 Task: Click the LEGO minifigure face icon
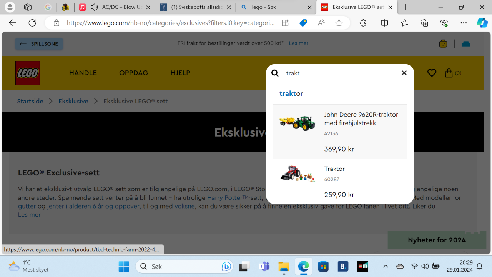tap(443, 44)
